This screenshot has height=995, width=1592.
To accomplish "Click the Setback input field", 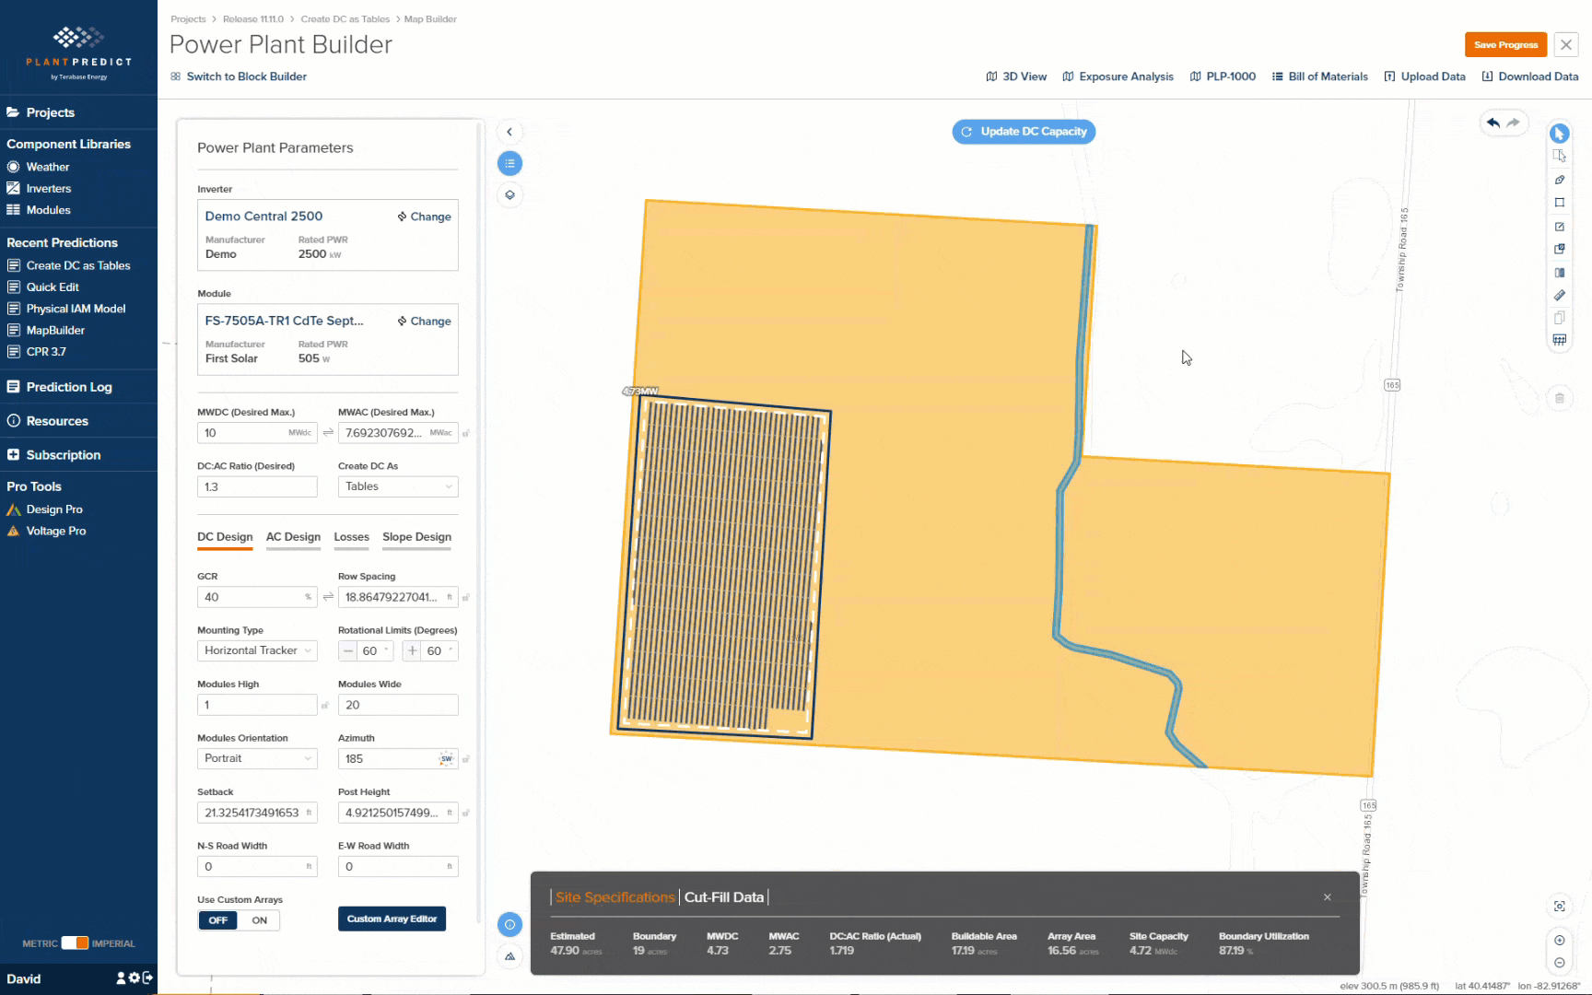I will (257, 813).
